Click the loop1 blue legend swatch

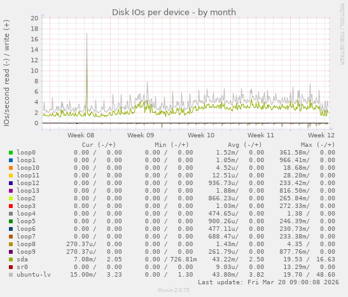tap(11, 160)
